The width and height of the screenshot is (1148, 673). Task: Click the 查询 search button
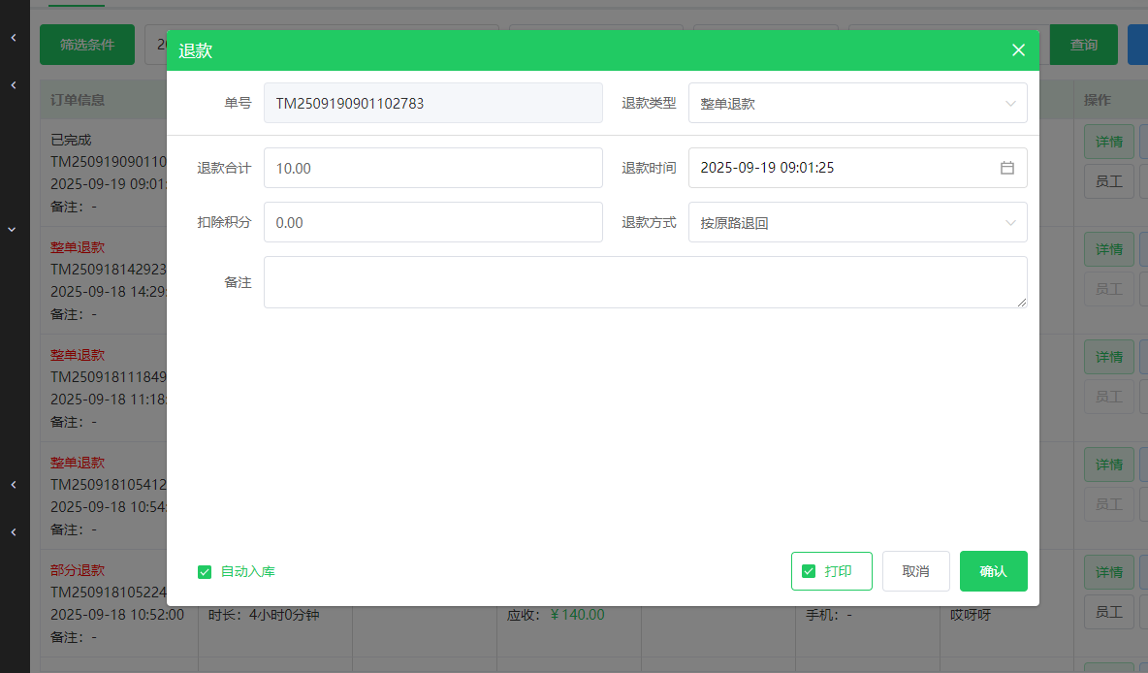(x=1083, y=45)
